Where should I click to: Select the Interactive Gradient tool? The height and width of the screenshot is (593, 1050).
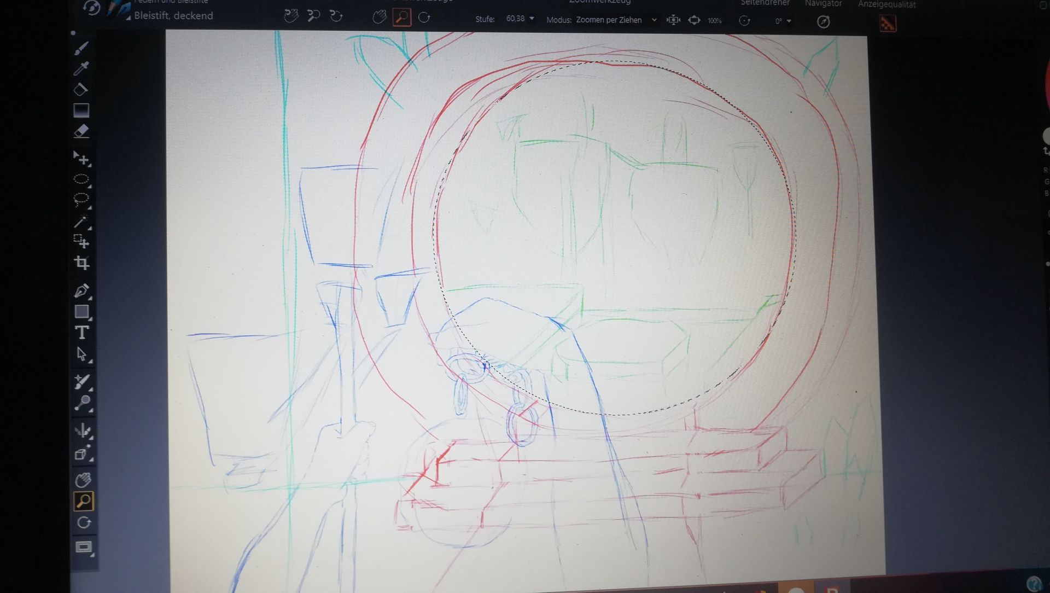coord(81,111)
